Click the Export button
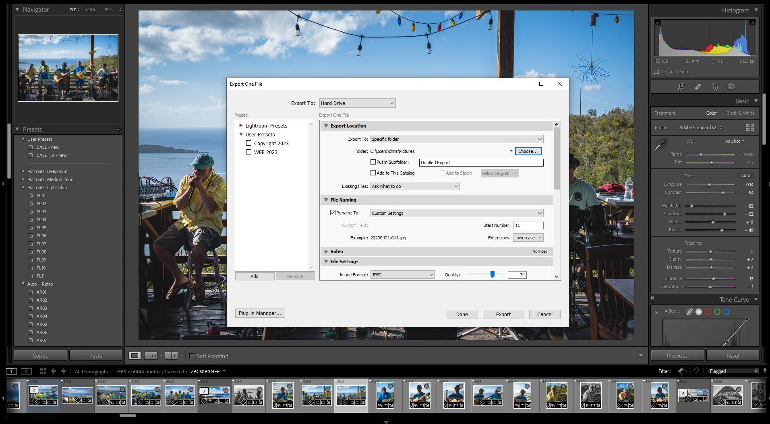 [503, 314]
